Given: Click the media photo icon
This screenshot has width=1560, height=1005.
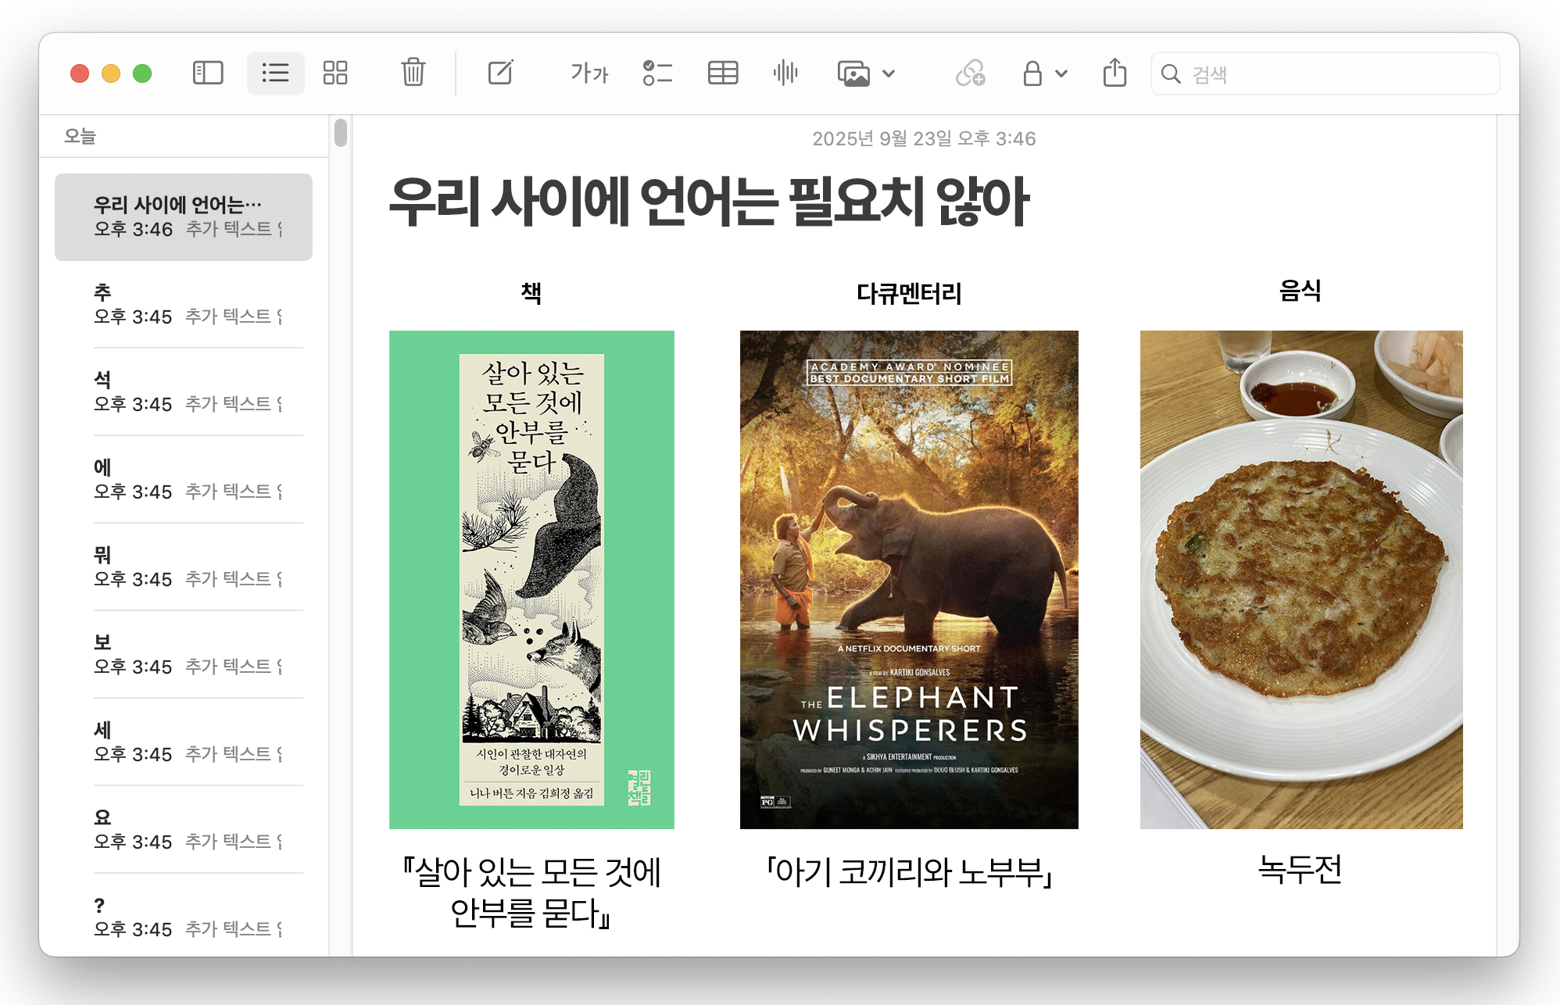Looking at the screenshot, I should [x=853, y=73].
